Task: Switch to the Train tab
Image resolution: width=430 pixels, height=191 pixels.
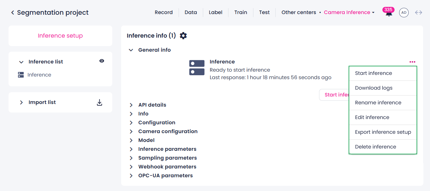Action: pyautogui.click(x=241, y=12)
